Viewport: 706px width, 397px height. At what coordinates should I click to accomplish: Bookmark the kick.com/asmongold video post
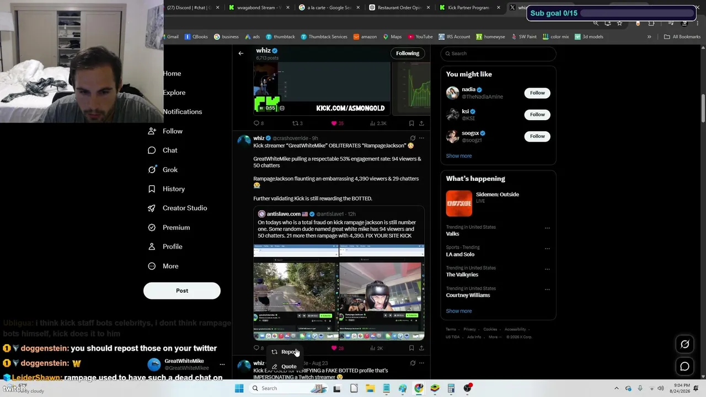tap(411, 124)
